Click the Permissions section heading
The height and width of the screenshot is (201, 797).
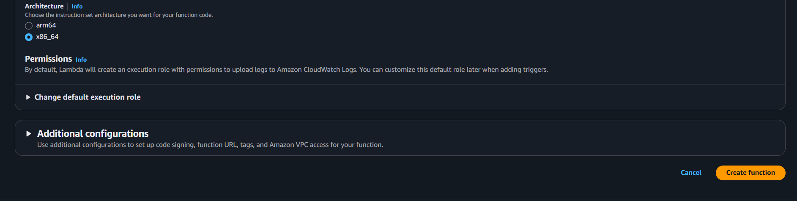[49, 59]
